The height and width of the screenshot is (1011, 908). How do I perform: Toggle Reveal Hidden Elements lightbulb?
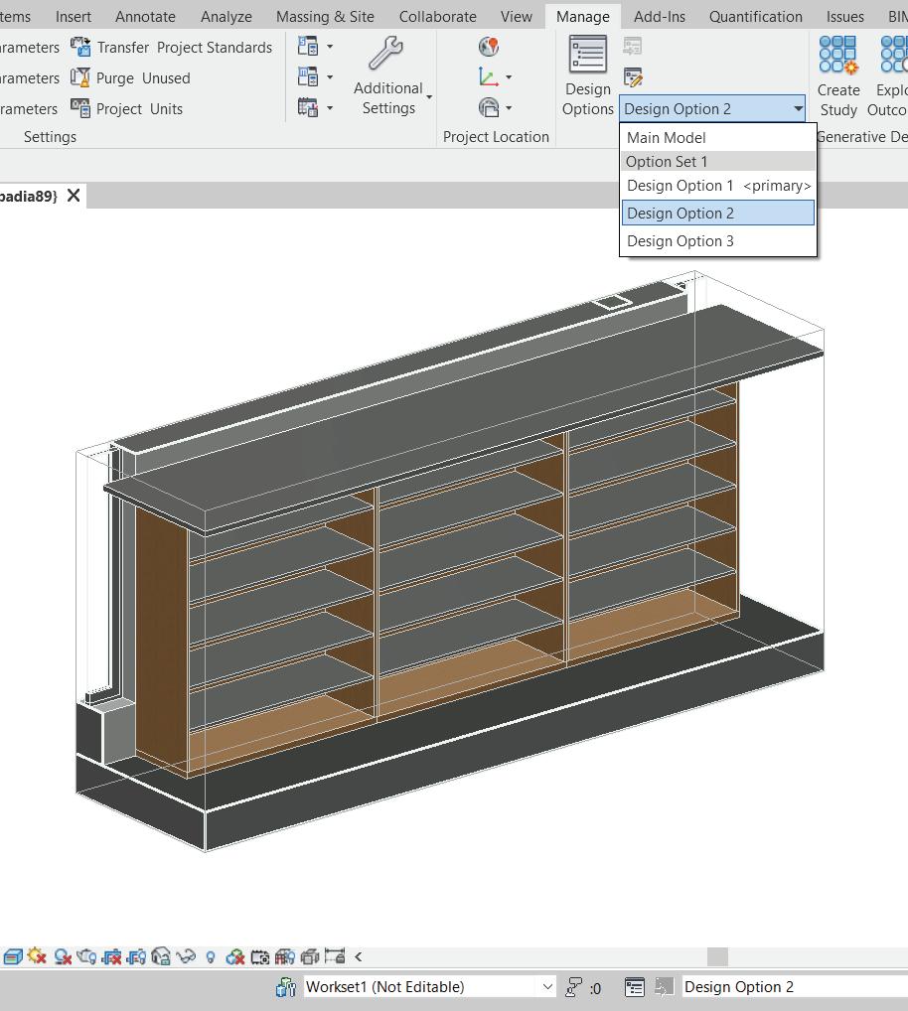[x=211, y=957]
